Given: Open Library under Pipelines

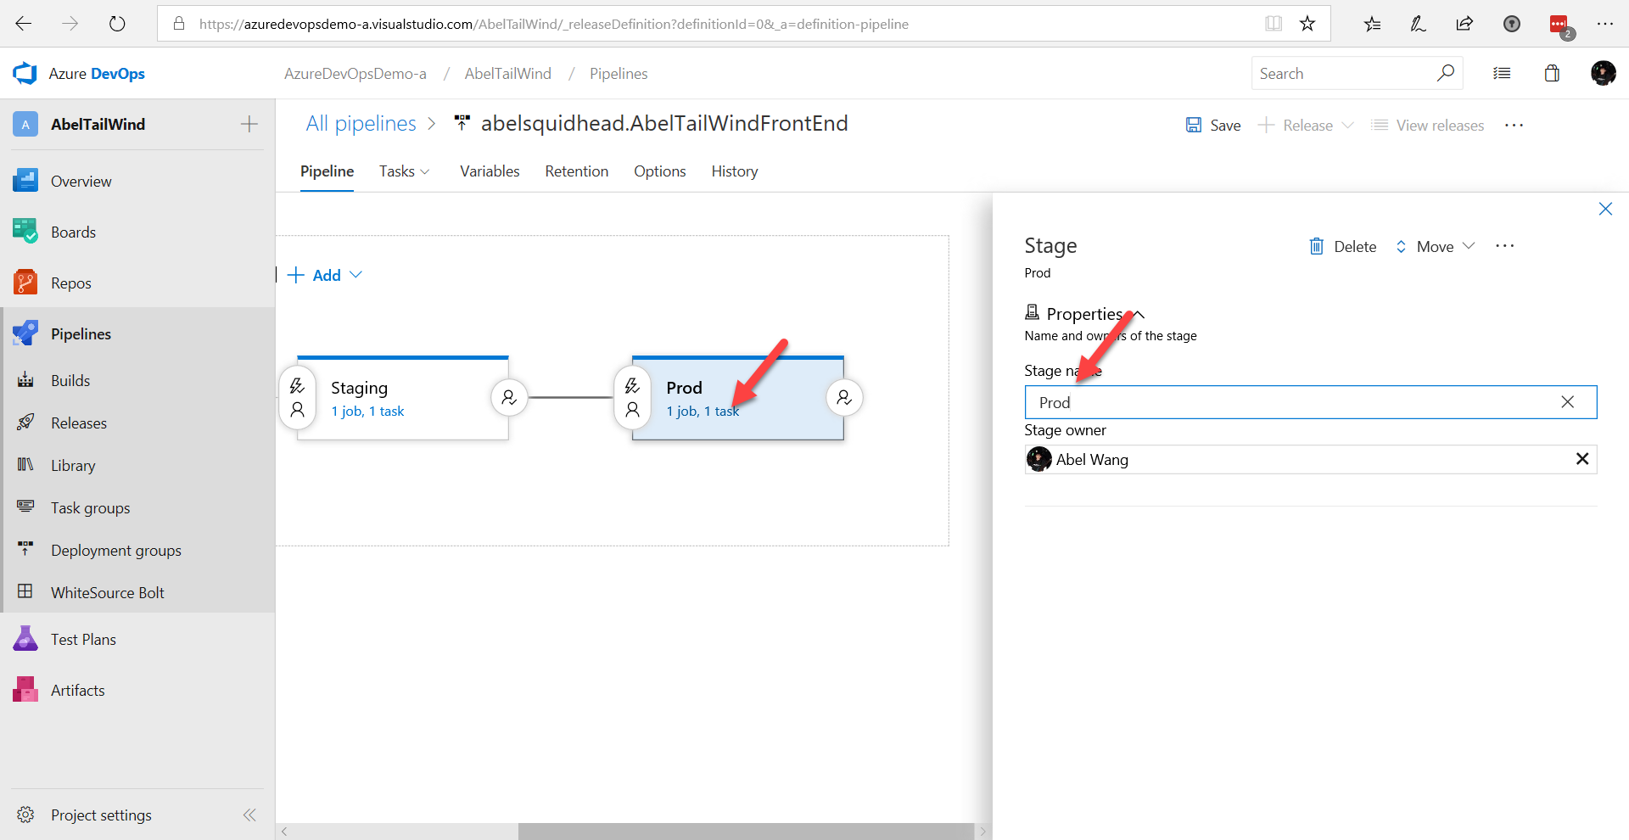Looking at the screenshot, I should [137, 465].
